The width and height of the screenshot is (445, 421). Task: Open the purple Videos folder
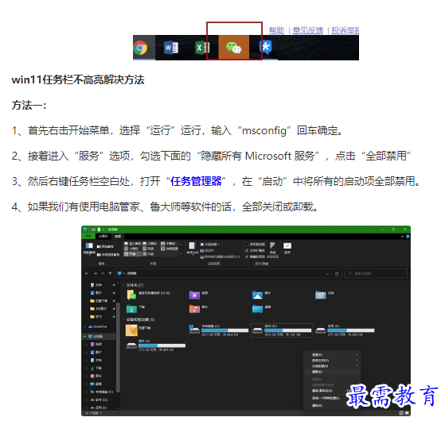point(194,295)
